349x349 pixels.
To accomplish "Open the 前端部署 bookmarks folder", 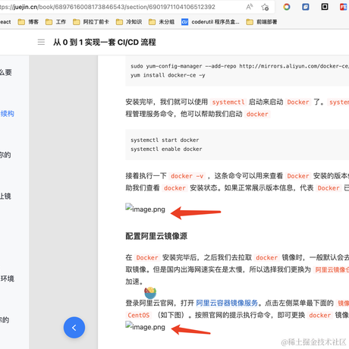I will [x=262, y=22].
